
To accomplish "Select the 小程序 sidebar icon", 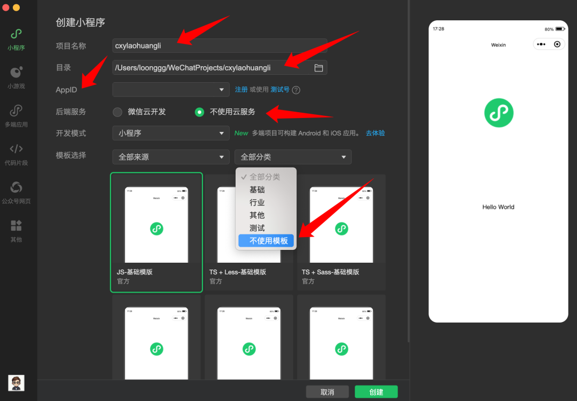I will pyautogui.click(x=16, y=40).
